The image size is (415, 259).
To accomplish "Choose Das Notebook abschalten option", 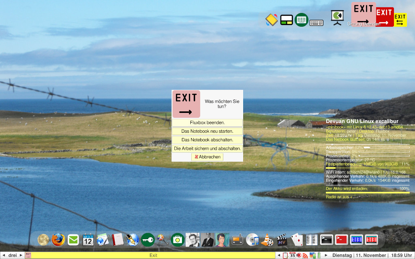I will tap(207, 140).
